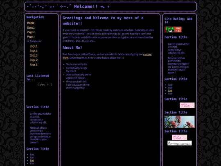Click 'Collectively, we go by she/it.' bullet
Image resolution: width=221 pixels, height=166 pixels.
[x=77, y=69]
